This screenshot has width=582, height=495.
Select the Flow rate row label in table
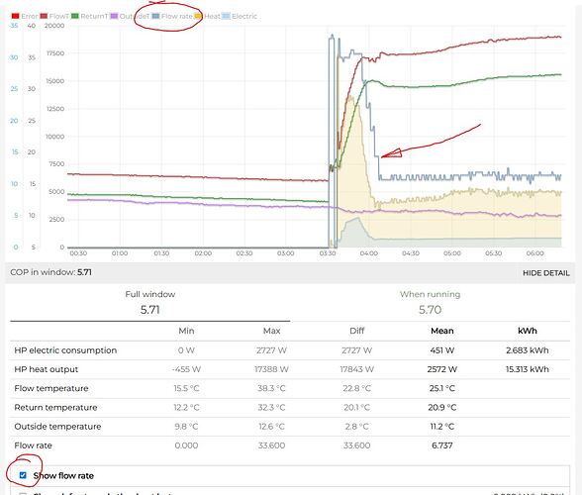click(x=33, y=445)
